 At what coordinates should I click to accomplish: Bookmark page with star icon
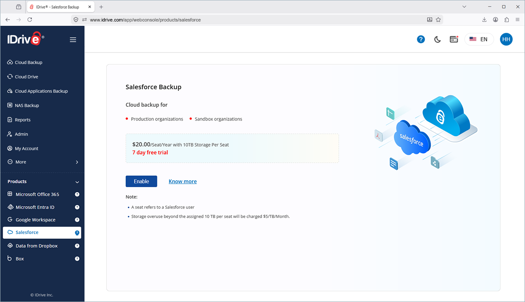[438, 20]
